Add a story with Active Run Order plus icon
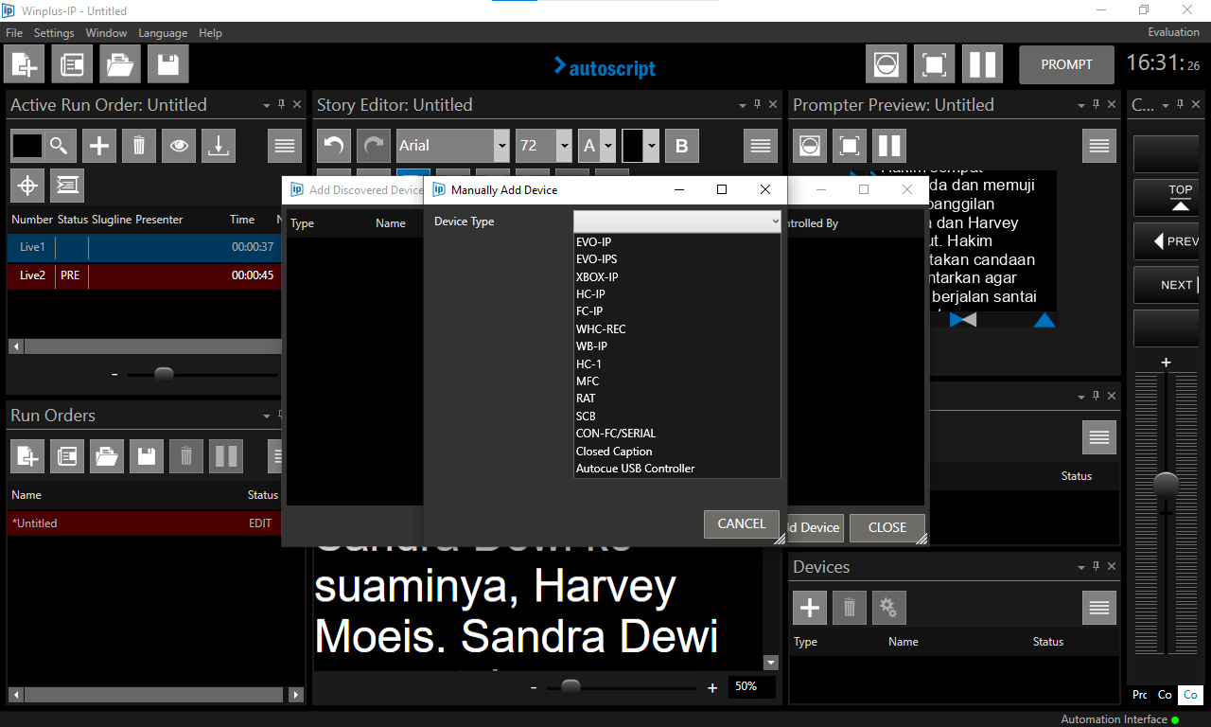 pyautogui.click(x=99, y=146)
